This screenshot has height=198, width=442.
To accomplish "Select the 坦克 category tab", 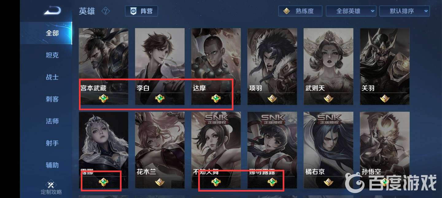I will coord(52,55).
